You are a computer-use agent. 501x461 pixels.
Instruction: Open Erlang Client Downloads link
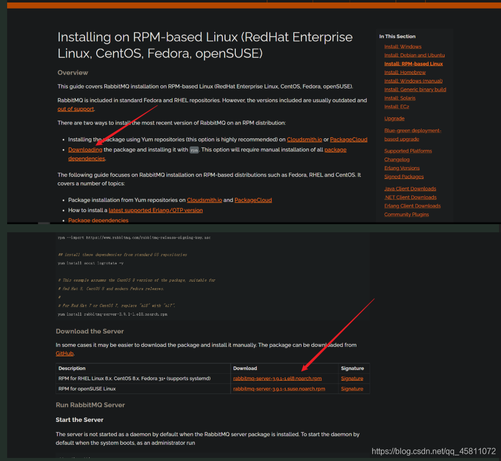tap(412, 206)
